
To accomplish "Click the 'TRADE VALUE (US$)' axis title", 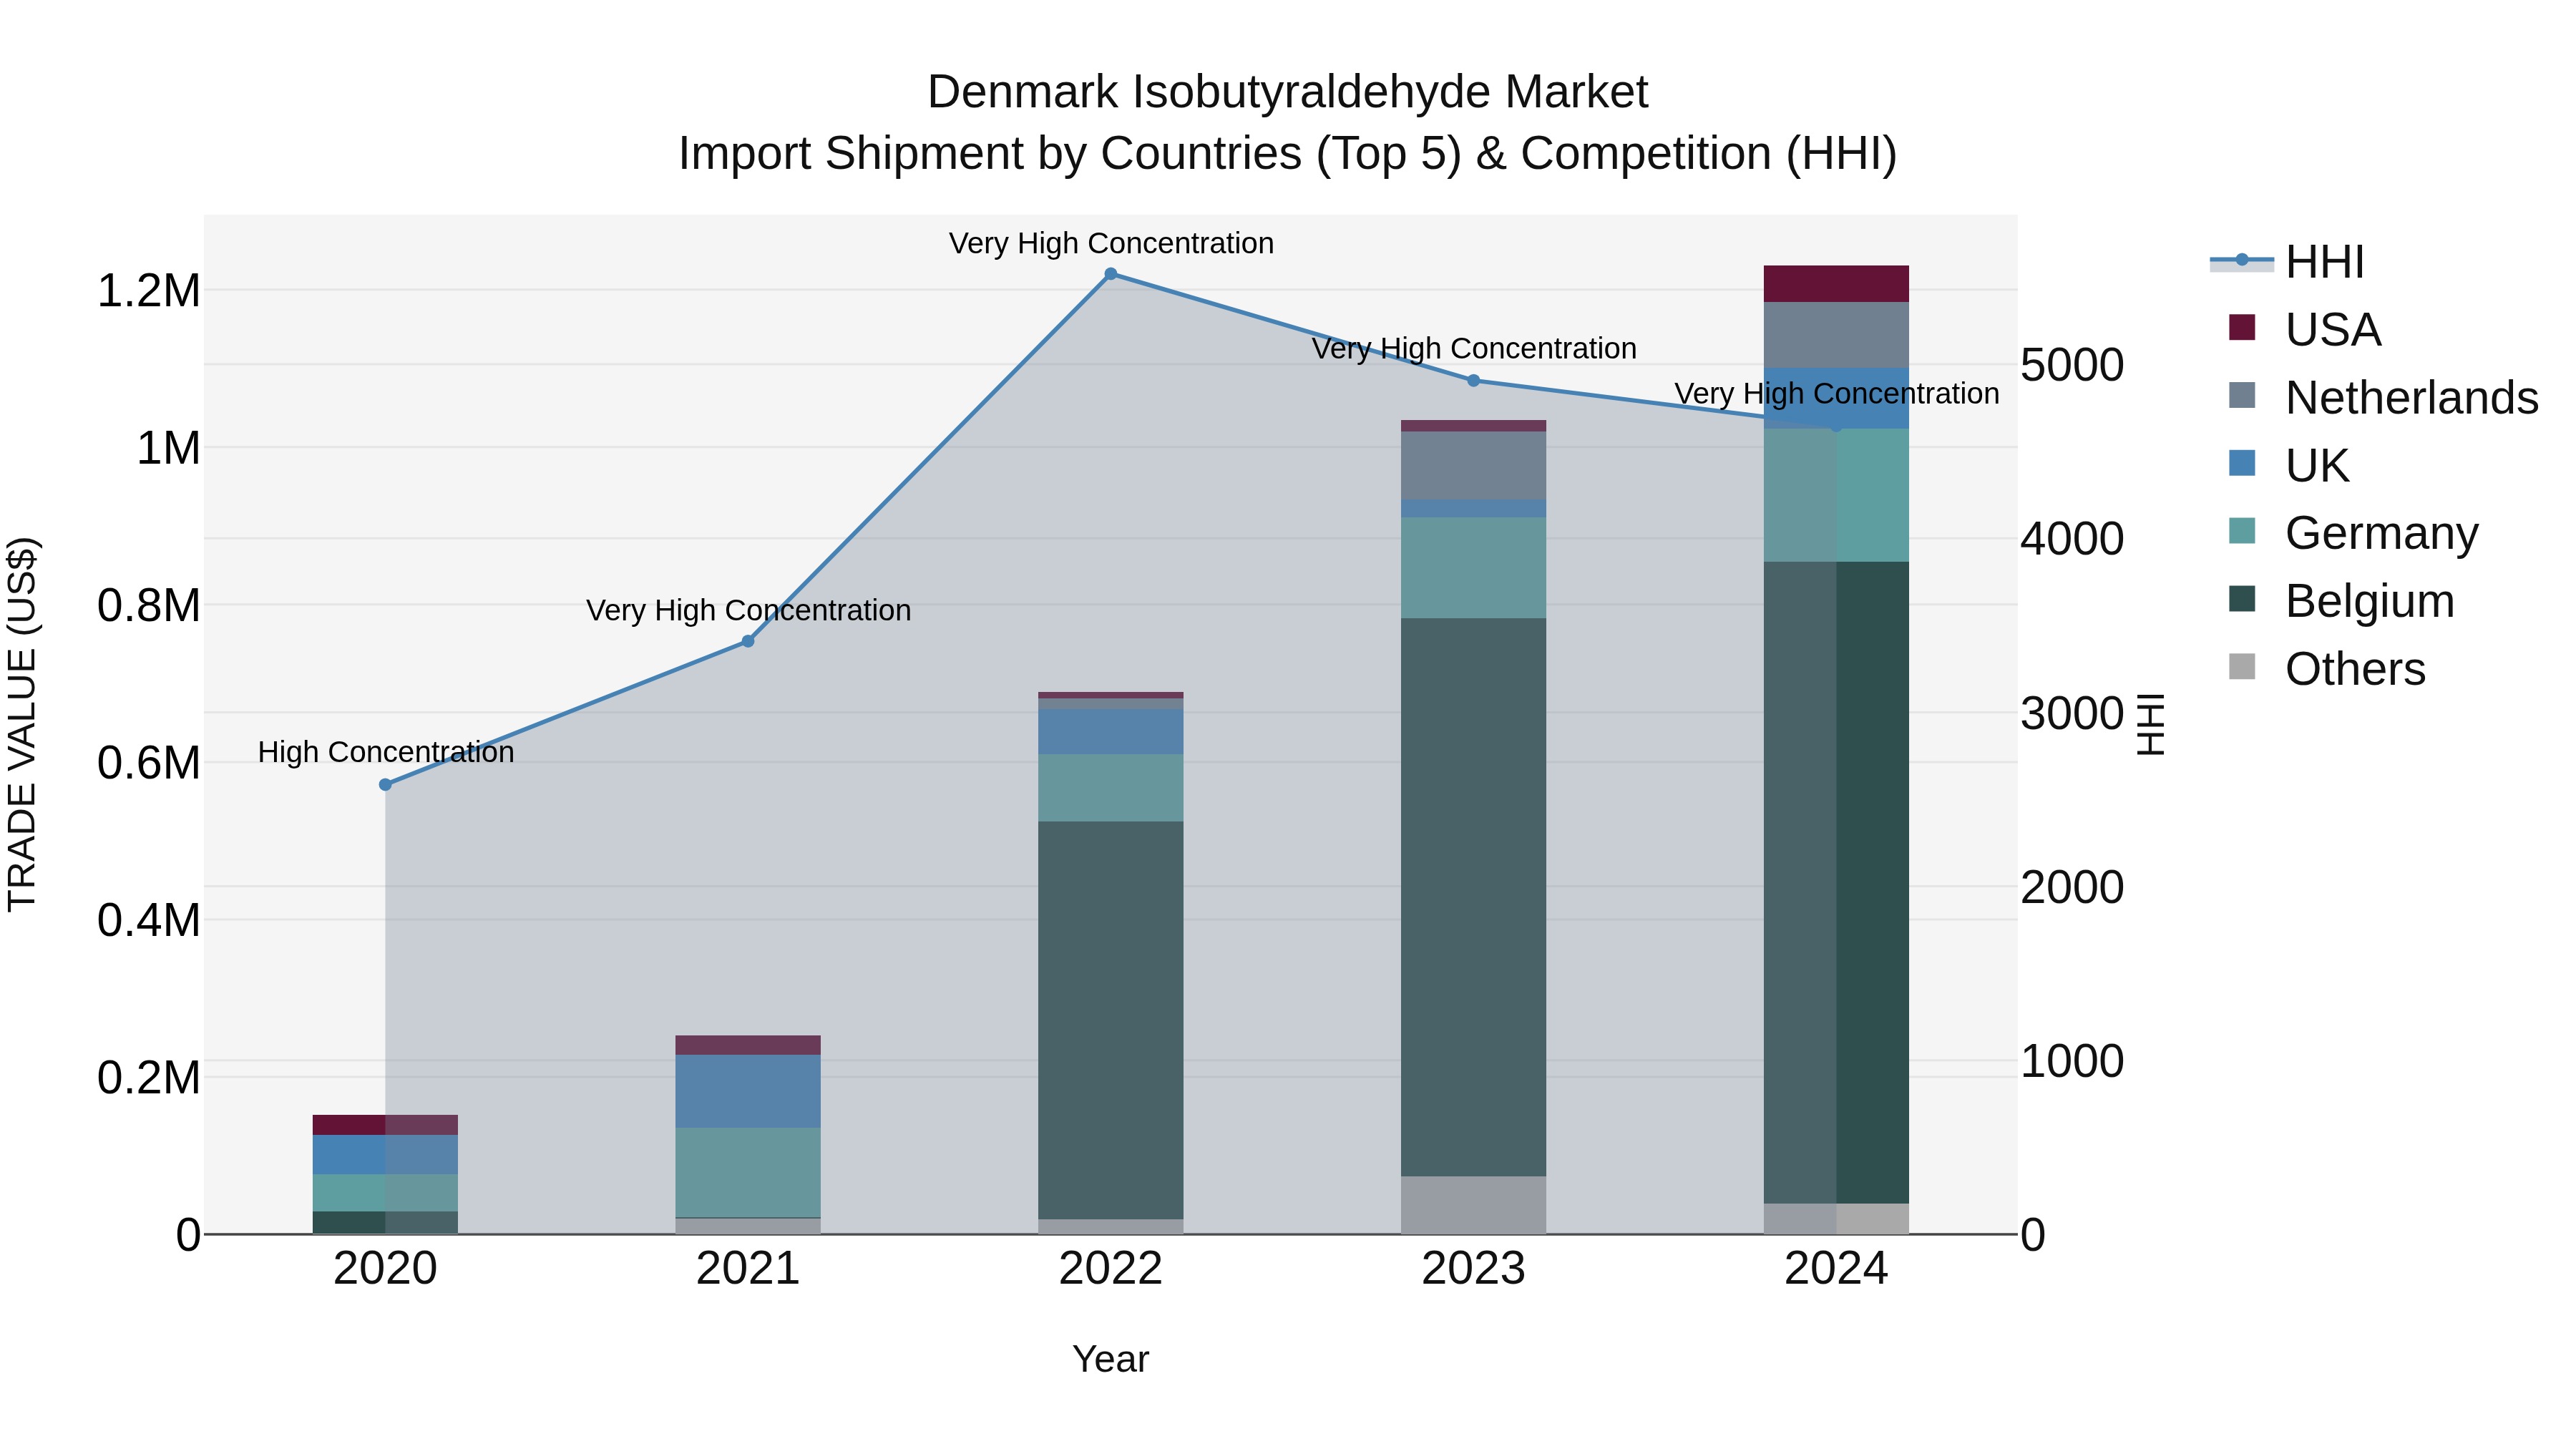I will [22, 724].
